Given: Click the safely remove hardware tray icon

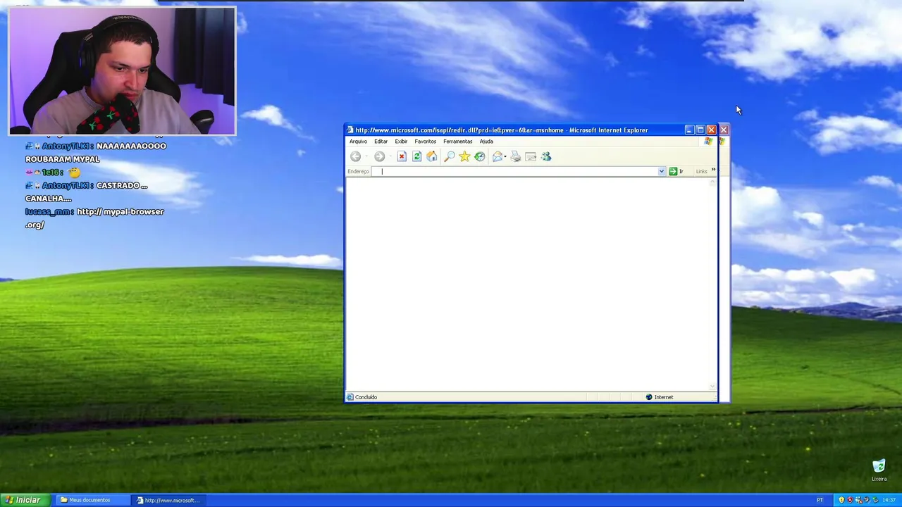Looking at the screenshot, I should tap(875, 500).
